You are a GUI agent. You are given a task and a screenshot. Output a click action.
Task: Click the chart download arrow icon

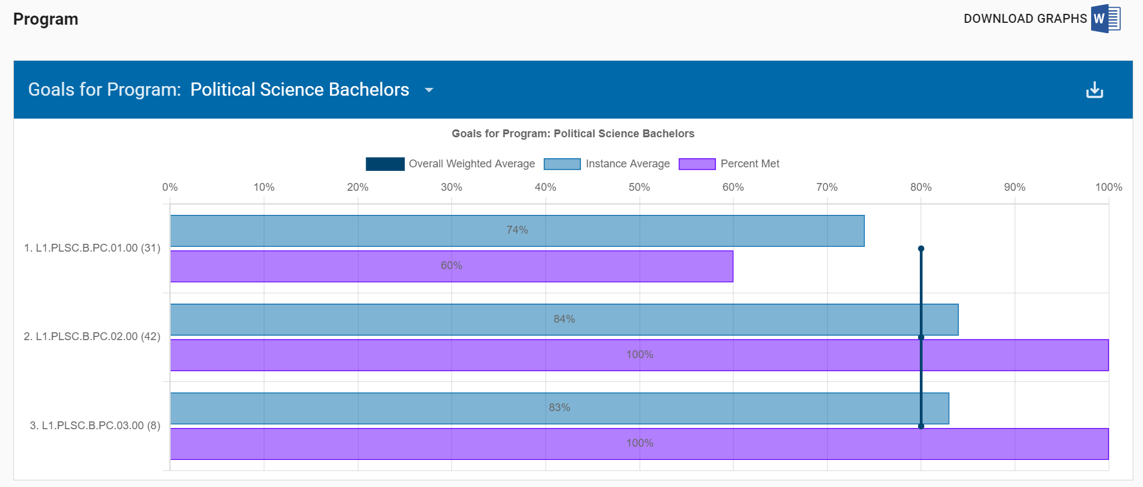(1094, 90)
